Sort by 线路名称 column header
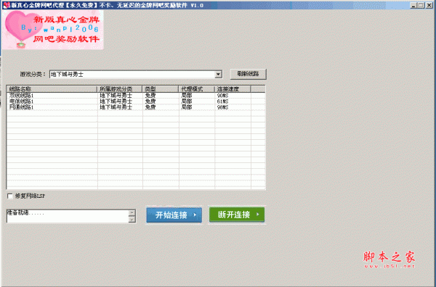This screenshot has width=436, height=287. coord(52,89)
